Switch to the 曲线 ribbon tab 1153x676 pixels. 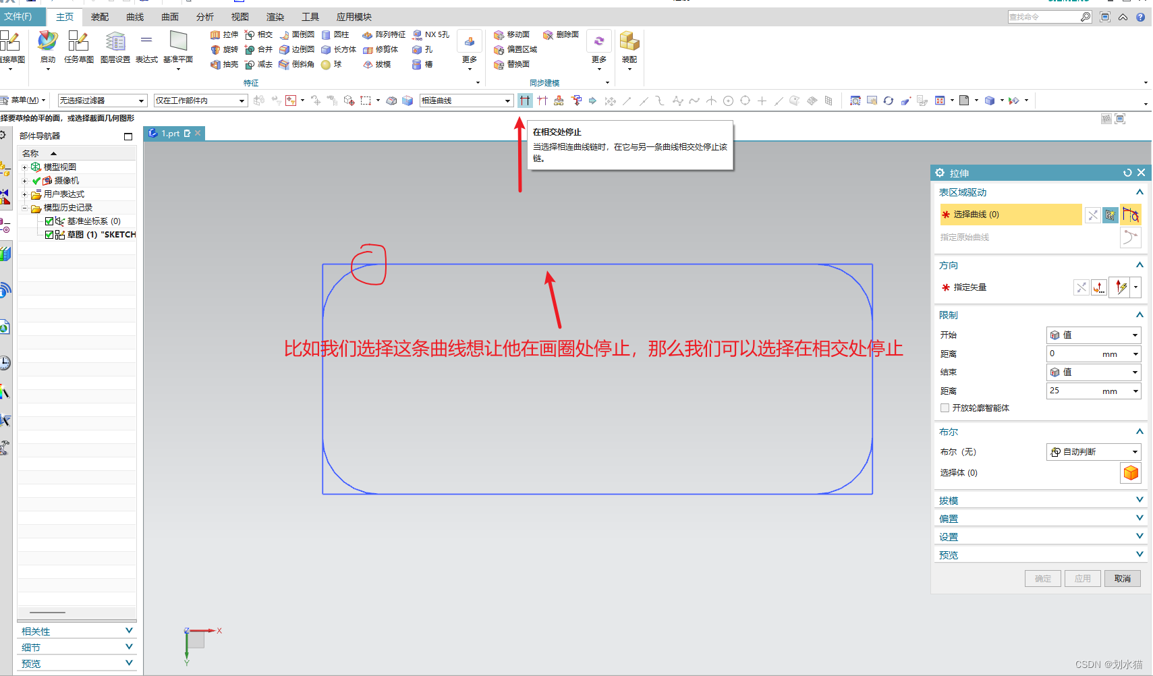tap(134, 17)
